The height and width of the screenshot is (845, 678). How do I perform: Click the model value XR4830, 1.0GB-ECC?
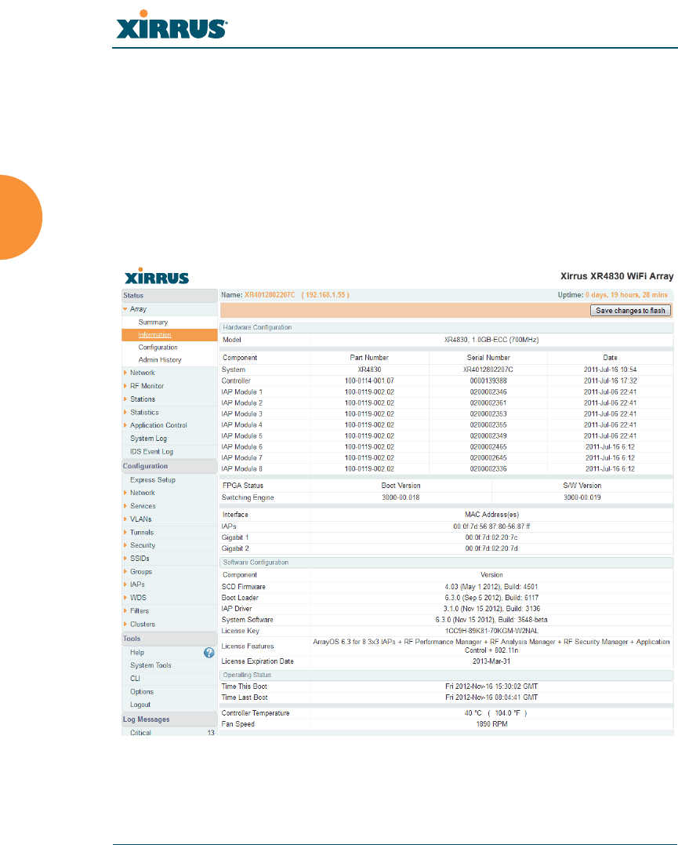pos(491,340)
